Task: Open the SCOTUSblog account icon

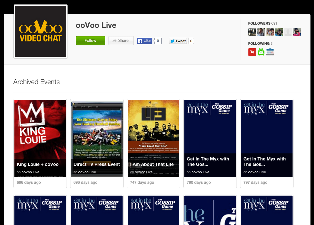Action: tap(270, 52)
